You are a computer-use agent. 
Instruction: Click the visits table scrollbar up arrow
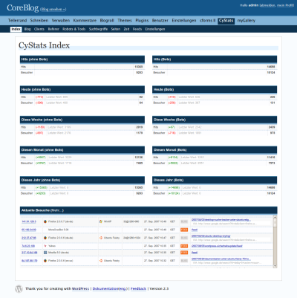pyautogui.click(x=275, y=217)
